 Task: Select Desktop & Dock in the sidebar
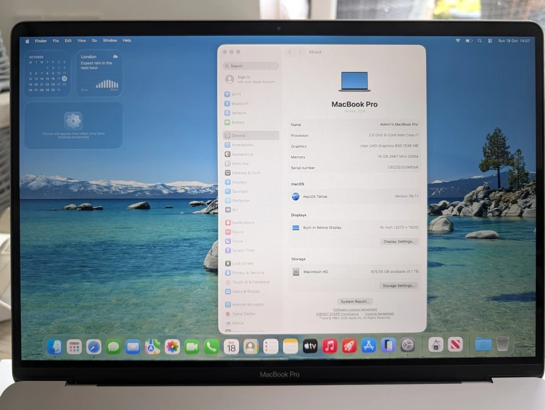251,173
